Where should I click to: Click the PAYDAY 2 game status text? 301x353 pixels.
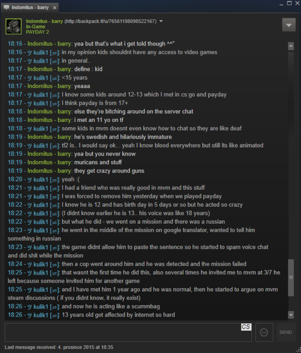click(37, 32)
